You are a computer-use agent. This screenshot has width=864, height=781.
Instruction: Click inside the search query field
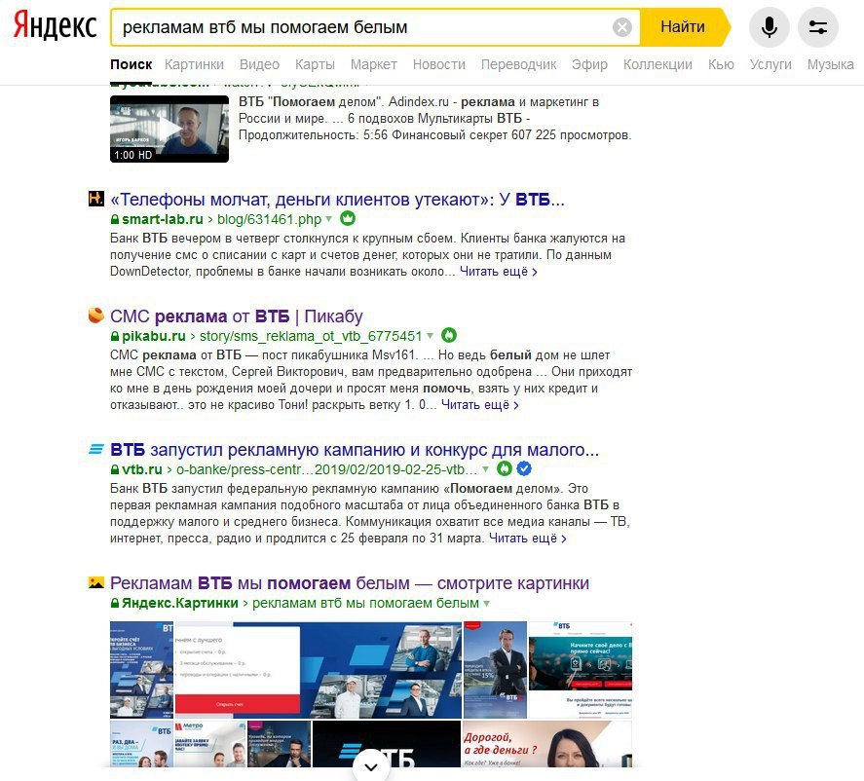coord(363,26)
